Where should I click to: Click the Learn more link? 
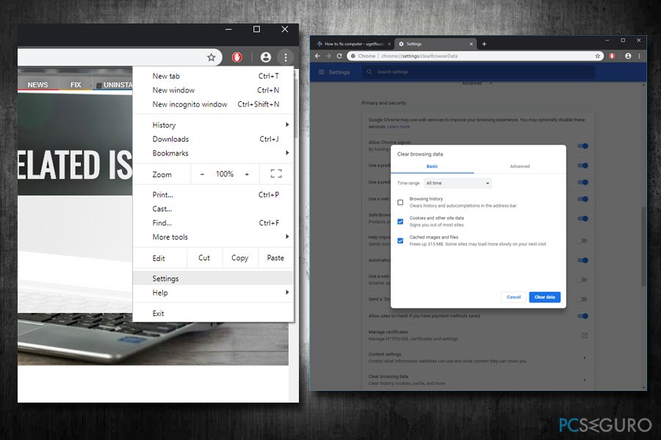tap(398, 127)
